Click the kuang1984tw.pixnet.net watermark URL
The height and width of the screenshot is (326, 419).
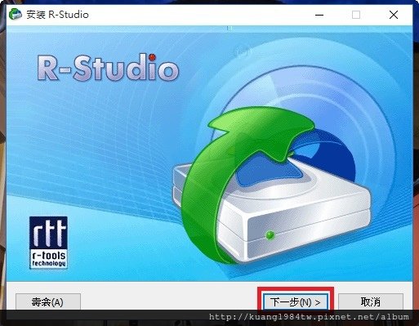tap(309, 317)
